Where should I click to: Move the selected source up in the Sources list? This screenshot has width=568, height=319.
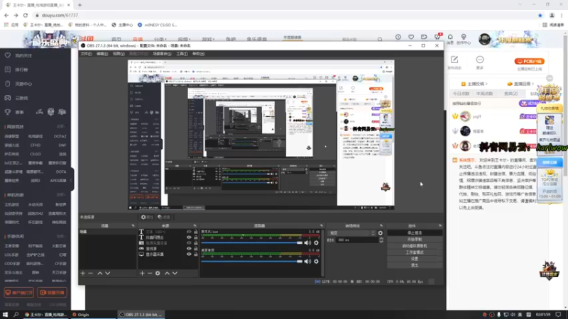pos(167,274)
